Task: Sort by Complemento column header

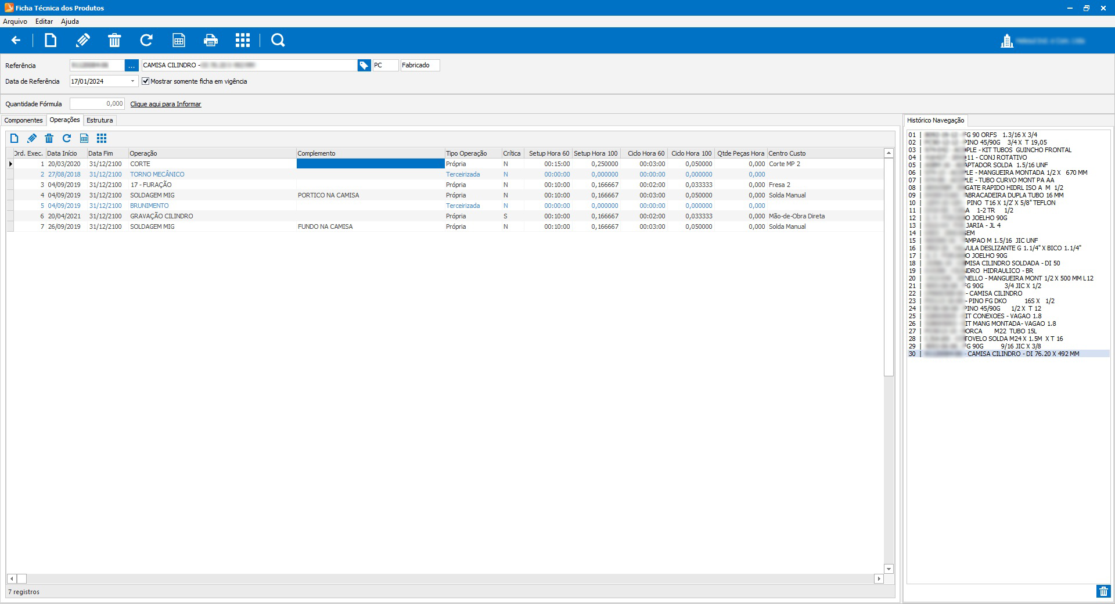Action: pos(371,153)
